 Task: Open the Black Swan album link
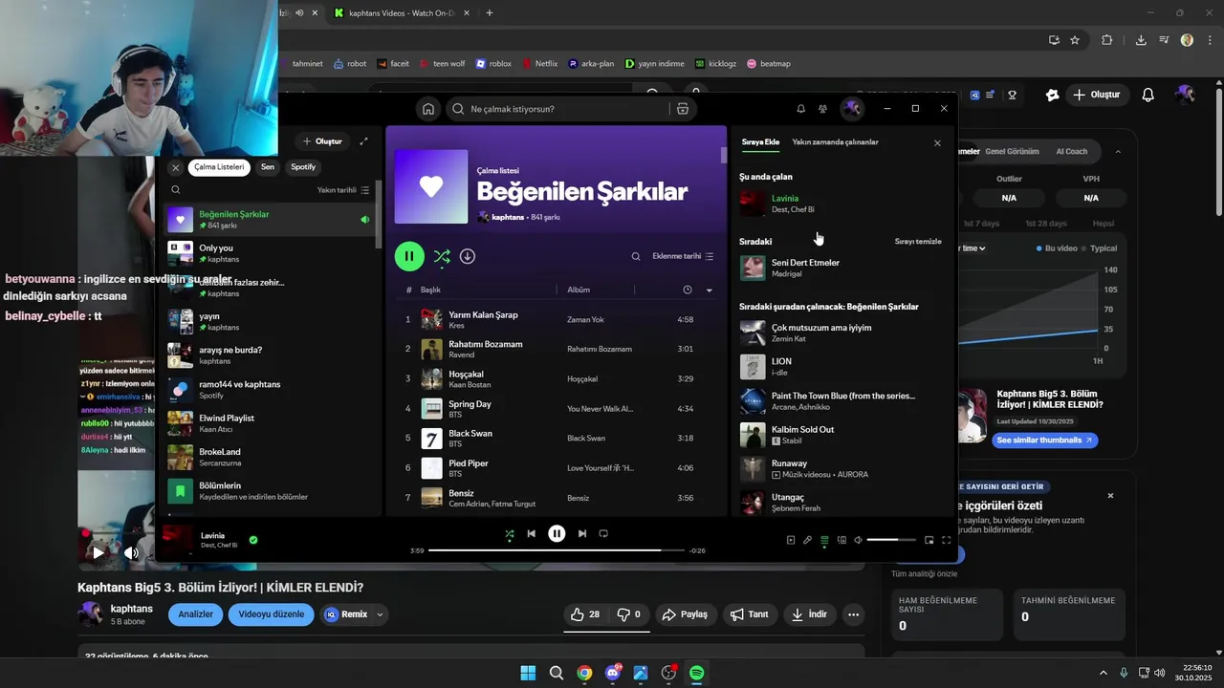(587, 439)
